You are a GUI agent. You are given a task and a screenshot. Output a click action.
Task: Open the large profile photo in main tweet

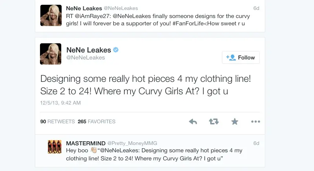tap(51, 54)
